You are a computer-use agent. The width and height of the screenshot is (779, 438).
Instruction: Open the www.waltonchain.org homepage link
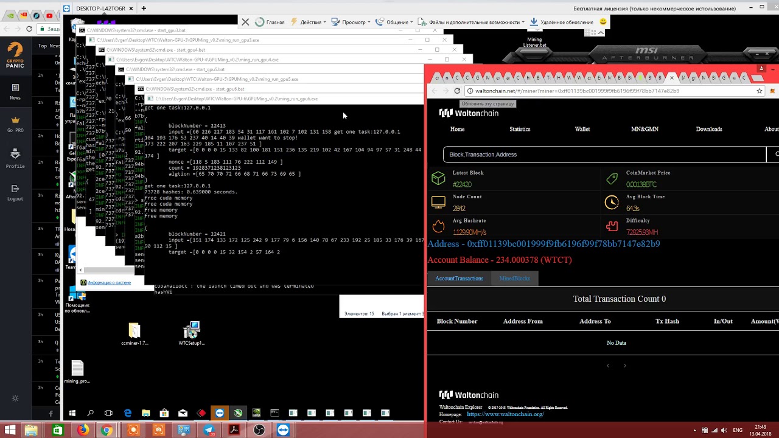pyautogui.click(x=505, y=414)
